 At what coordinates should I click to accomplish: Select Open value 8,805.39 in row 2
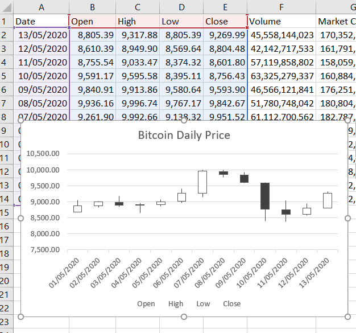tap(92, 35)
